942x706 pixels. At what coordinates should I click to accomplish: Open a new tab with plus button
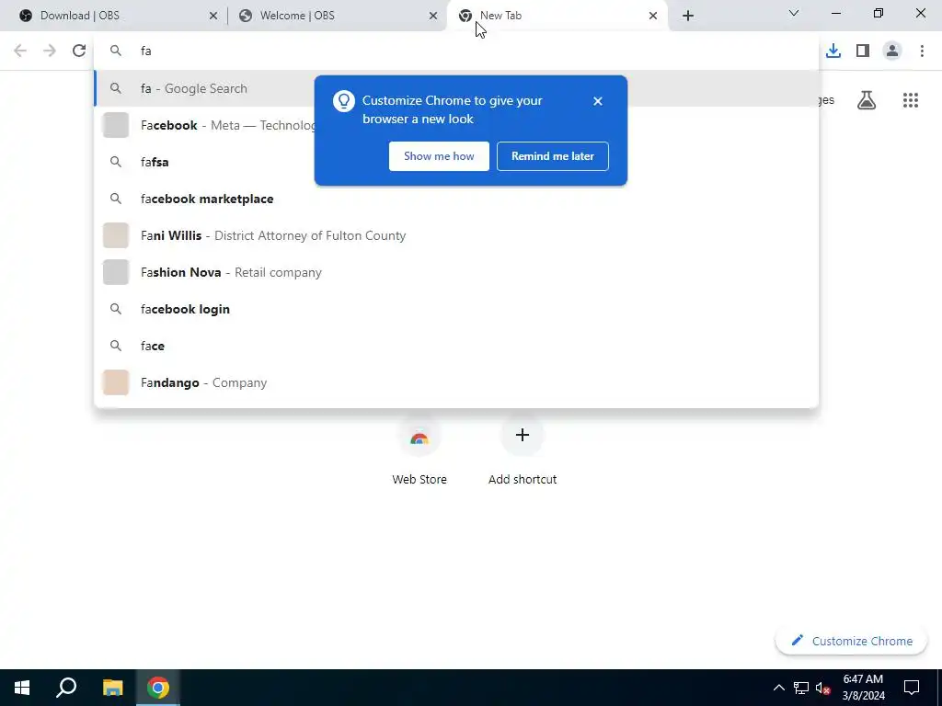(688, 16)
